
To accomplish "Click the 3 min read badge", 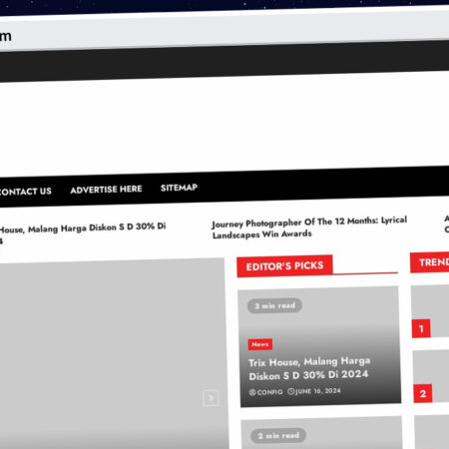I will pyautogui.click(x=274, y=305).
